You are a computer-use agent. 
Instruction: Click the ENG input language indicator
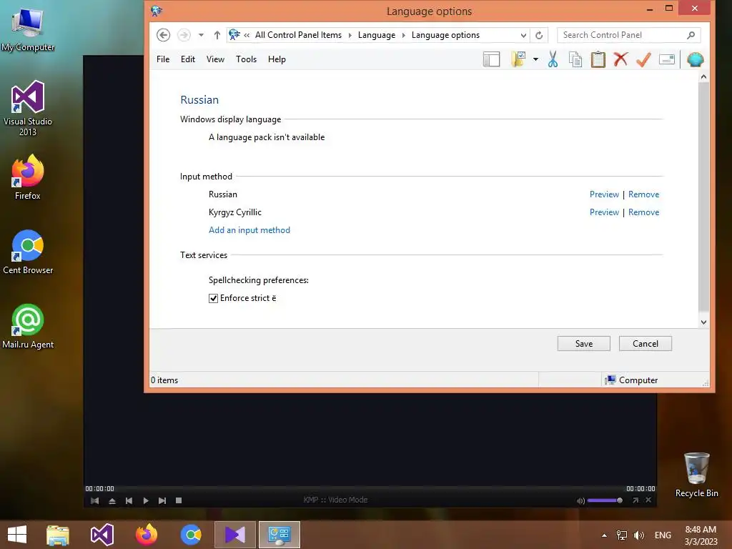[x=663, y=535]
